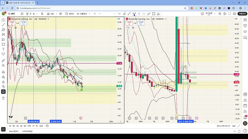Select highlighter tool in favorites toolbar
Screen dimensions: 248x139
point(159,14)
